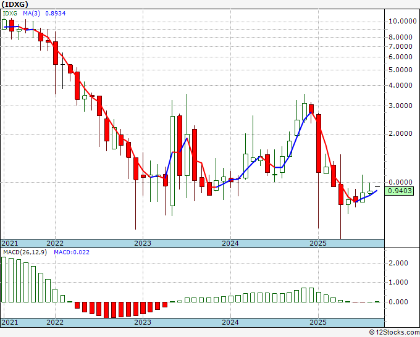Click 2023 on the price chart timeline
Image resolution: width=420 pixels, height=337 pixels.
click(143, 243)
